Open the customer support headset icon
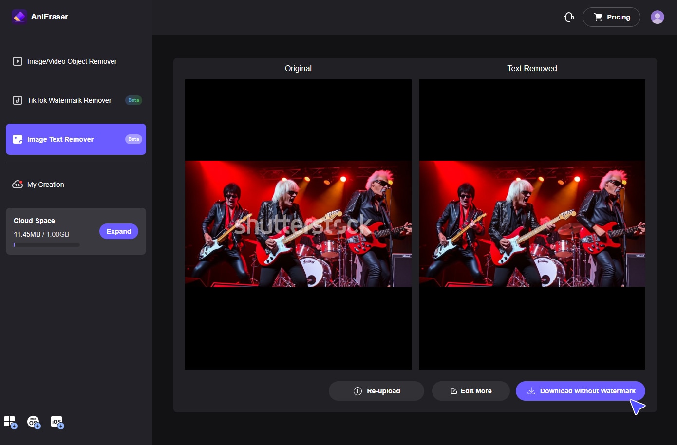Screen dimensions: 677x445 [x=569, y=17]
